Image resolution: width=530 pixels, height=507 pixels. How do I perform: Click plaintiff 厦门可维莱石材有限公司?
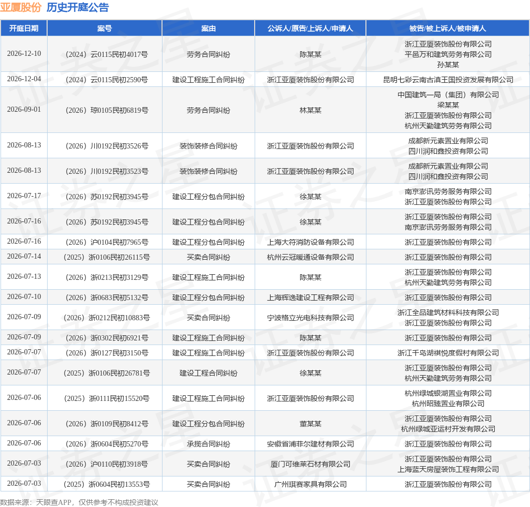click(311, 464)
